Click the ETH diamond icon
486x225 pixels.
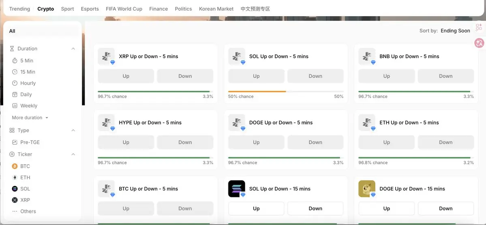click(15, 178)
